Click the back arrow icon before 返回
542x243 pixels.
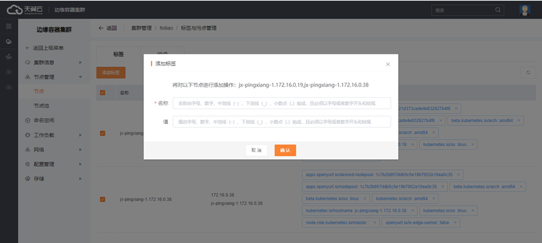click(101, 28)
